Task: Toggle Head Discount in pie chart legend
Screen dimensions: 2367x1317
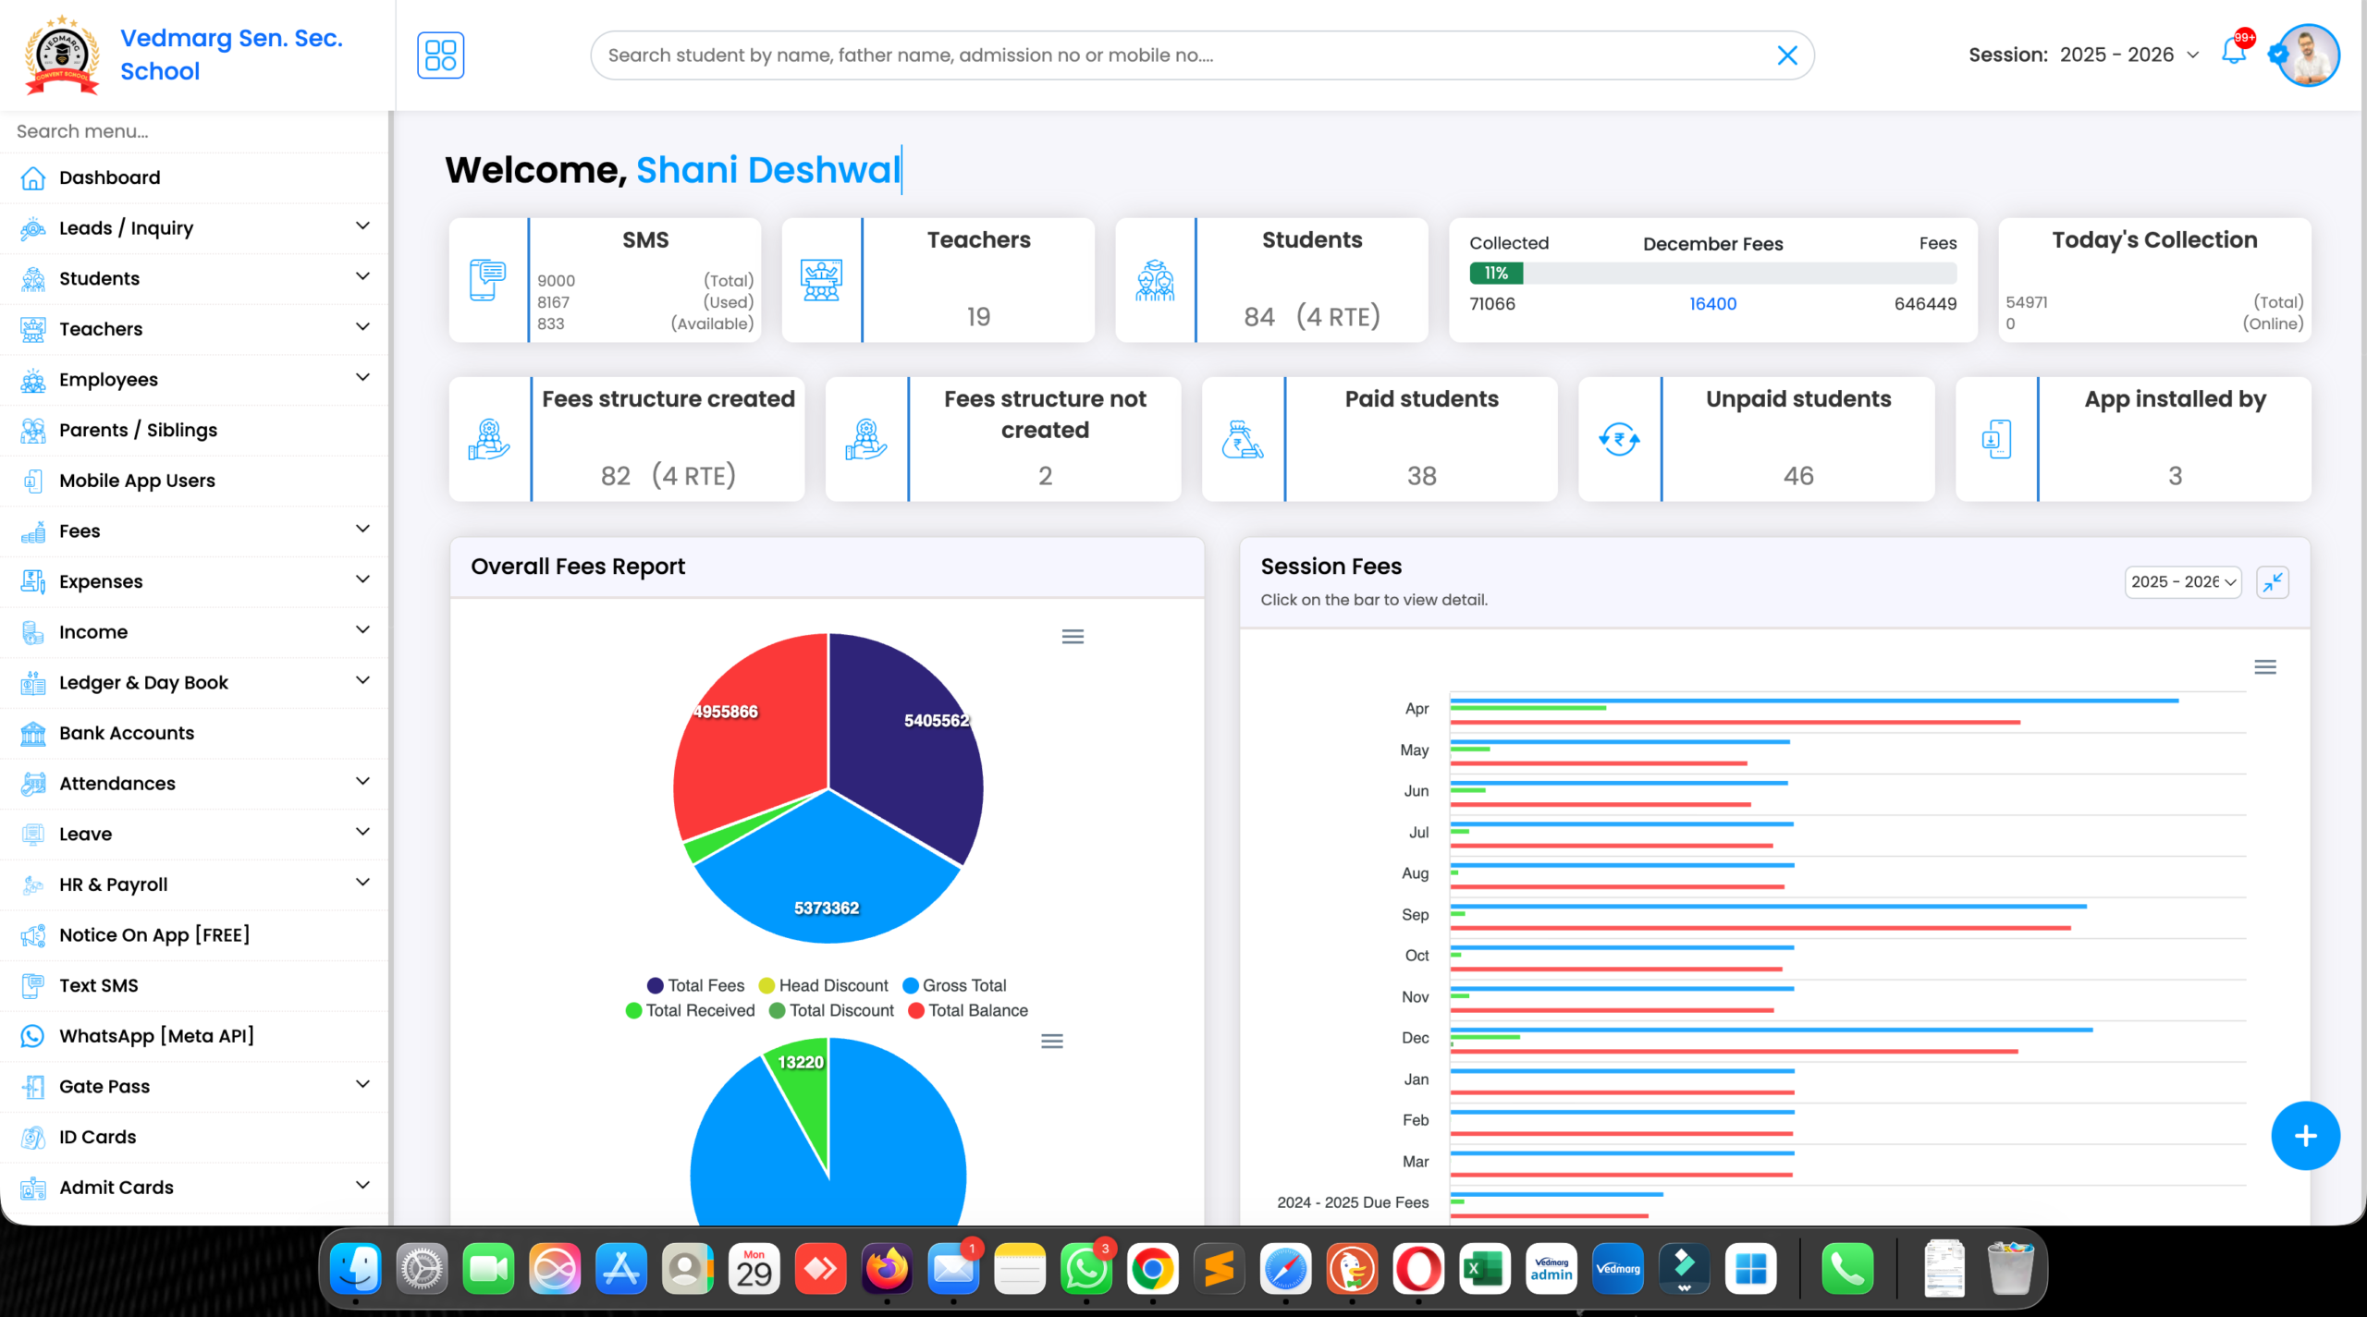Action: pos(833,985)
